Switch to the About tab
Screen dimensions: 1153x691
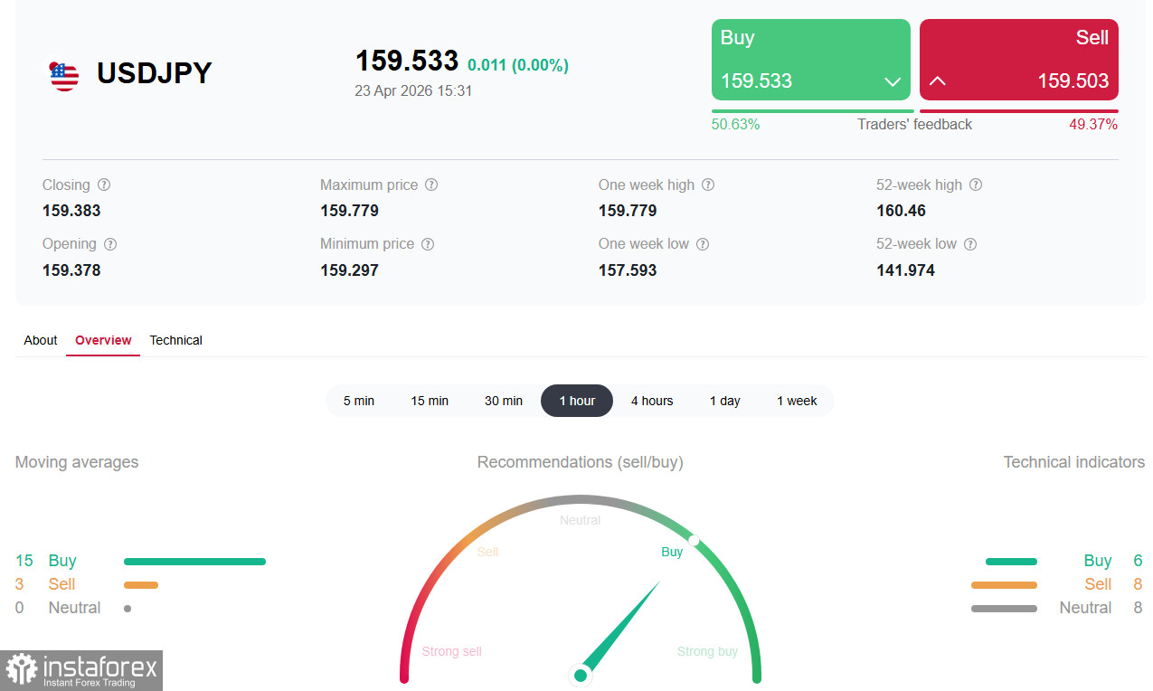[41, 340]
